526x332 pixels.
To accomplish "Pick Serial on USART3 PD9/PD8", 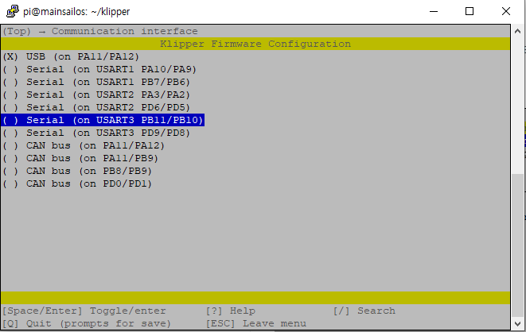I will 96,133.
